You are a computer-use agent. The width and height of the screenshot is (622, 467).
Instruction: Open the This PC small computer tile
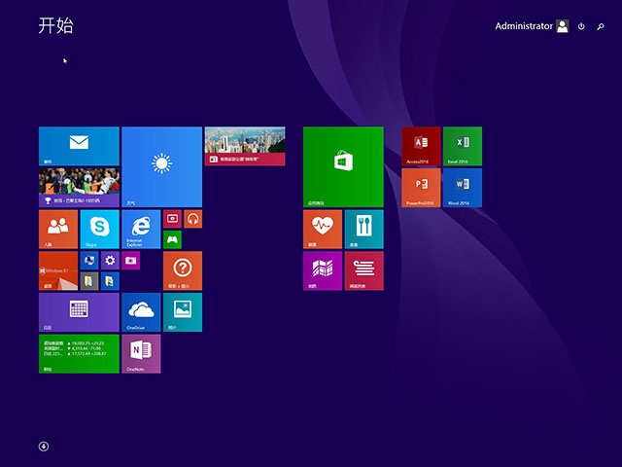point(89,261)
